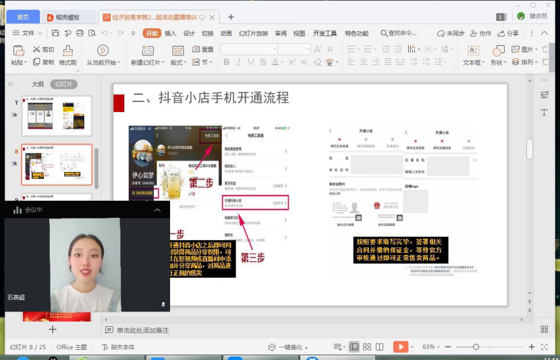
Task: Click the One-click Beautify (一键美化) button
Action: click(288, 347)
